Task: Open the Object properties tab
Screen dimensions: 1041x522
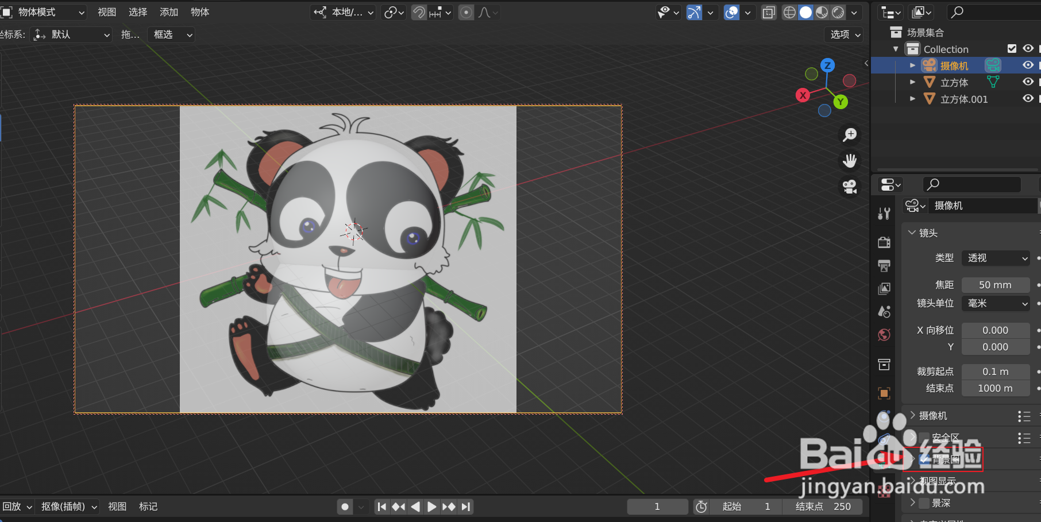Action: 884,393
